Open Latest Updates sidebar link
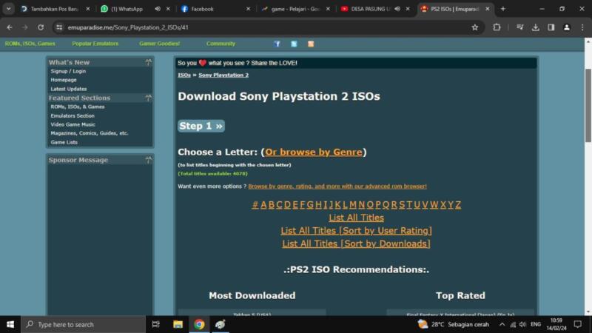This screenshot has width=592, height=333. click(69, 89)
